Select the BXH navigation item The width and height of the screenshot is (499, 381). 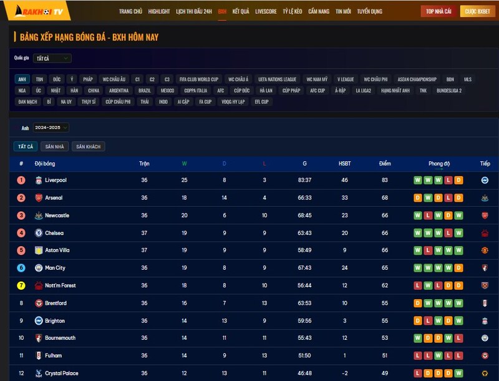(x=222, y=11)
